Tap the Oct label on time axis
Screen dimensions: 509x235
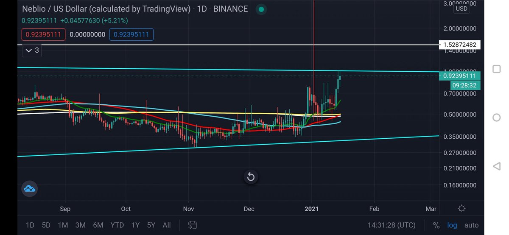(x=126, y=209)
